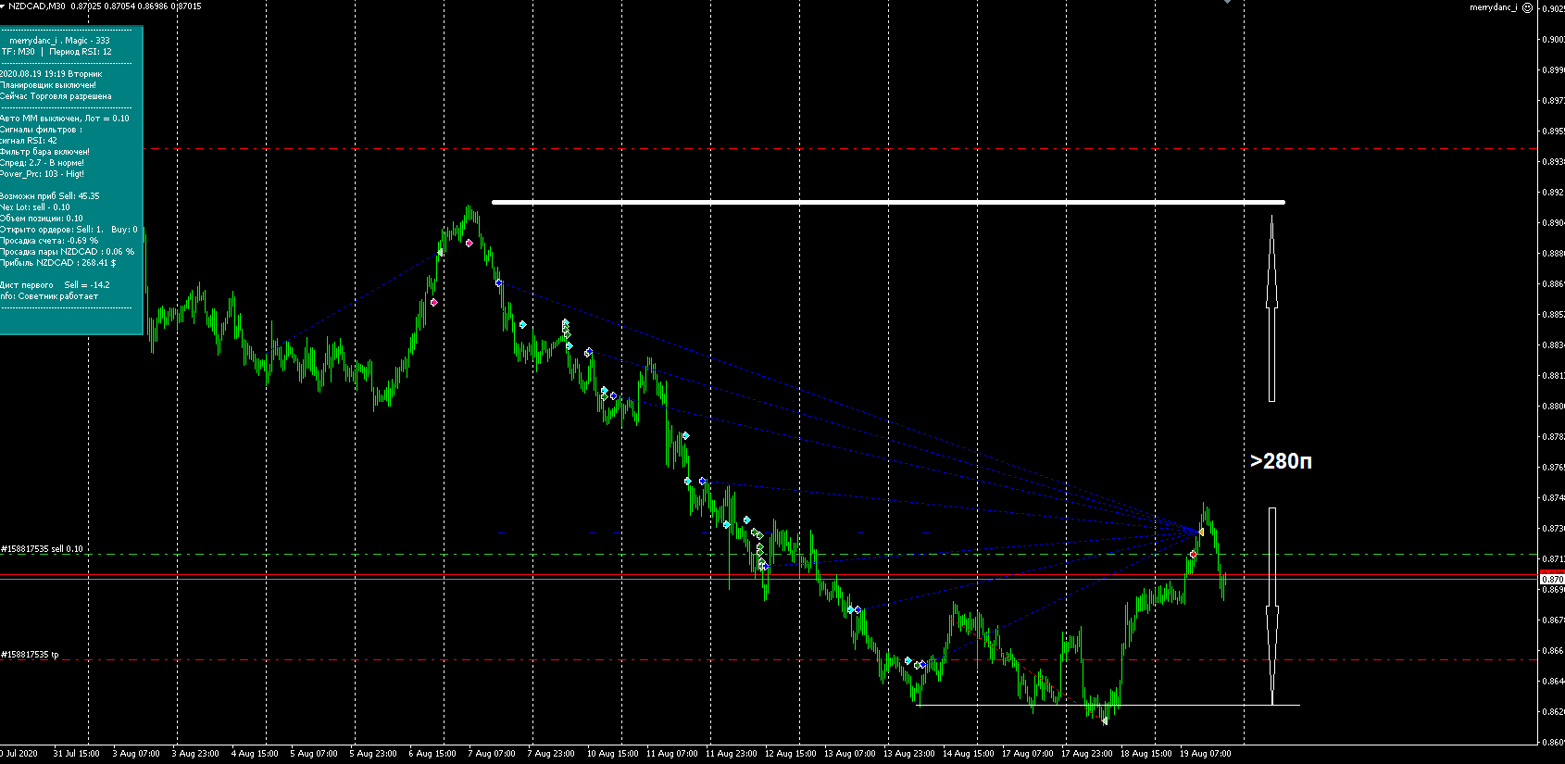Click the '13 Aug 23:00' time axis label

908,754
